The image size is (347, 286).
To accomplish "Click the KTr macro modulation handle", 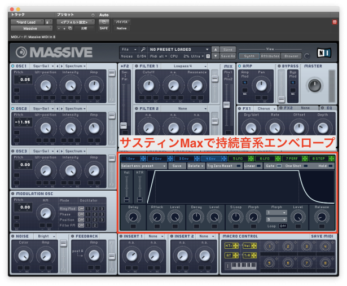I will tap(236, 246).
